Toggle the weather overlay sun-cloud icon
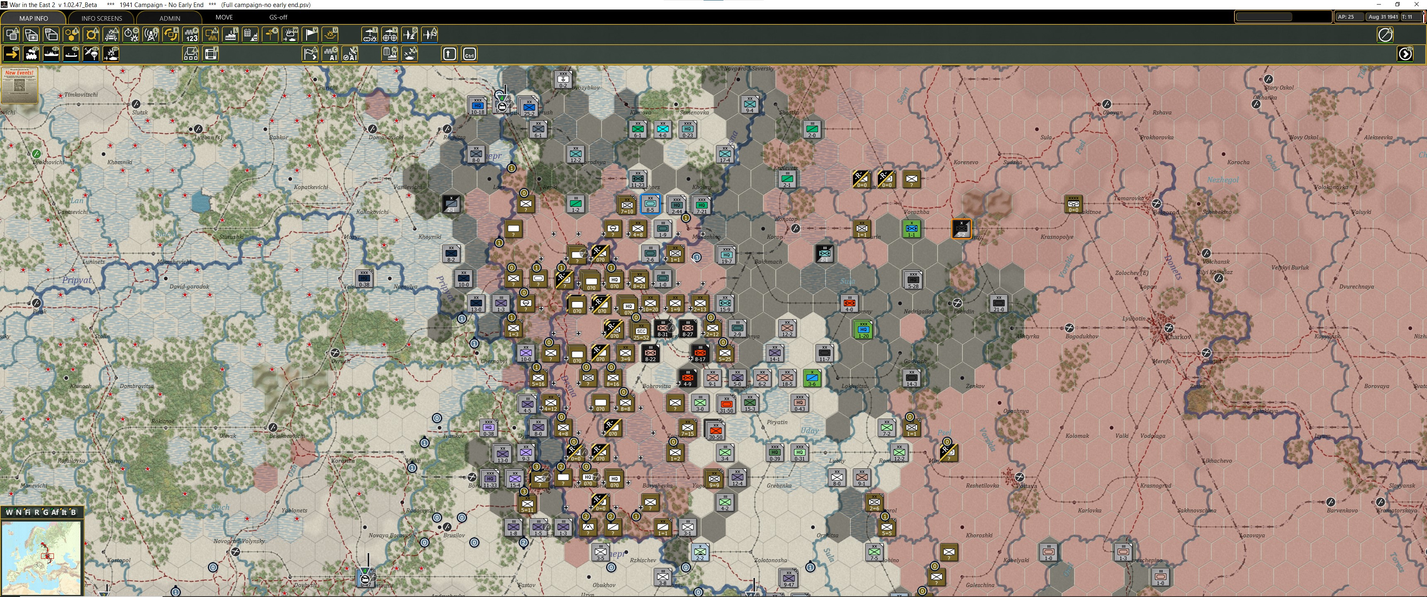Screen dimensions: 1427x597 pyautogui.click(x=291, y=35)
